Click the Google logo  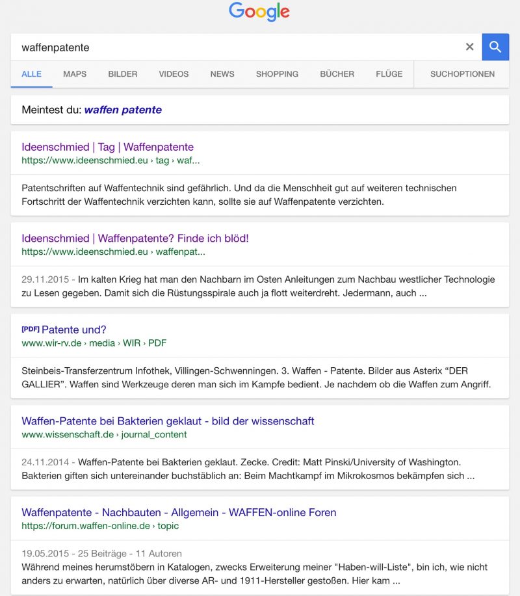point(259,12)
